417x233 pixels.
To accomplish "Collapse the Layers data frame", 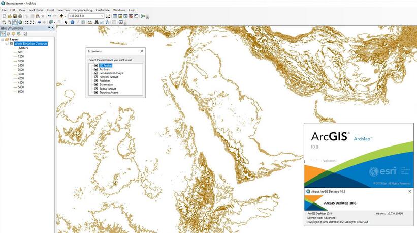I will pos(3,39).
